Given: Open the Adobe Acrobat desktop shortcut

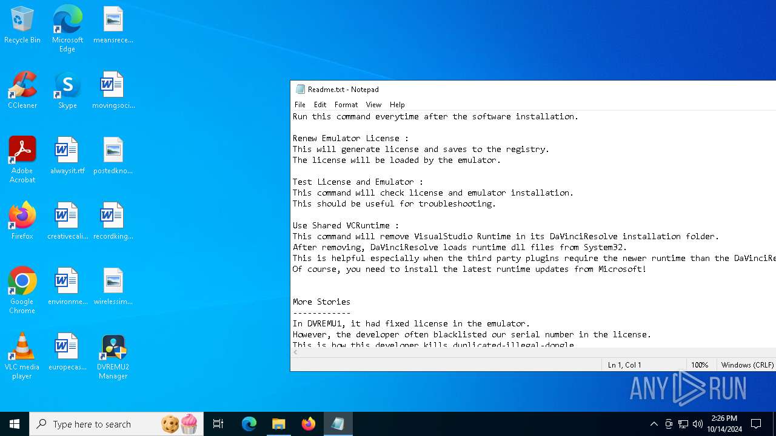Looking at the screenshot, I should 22,160.
